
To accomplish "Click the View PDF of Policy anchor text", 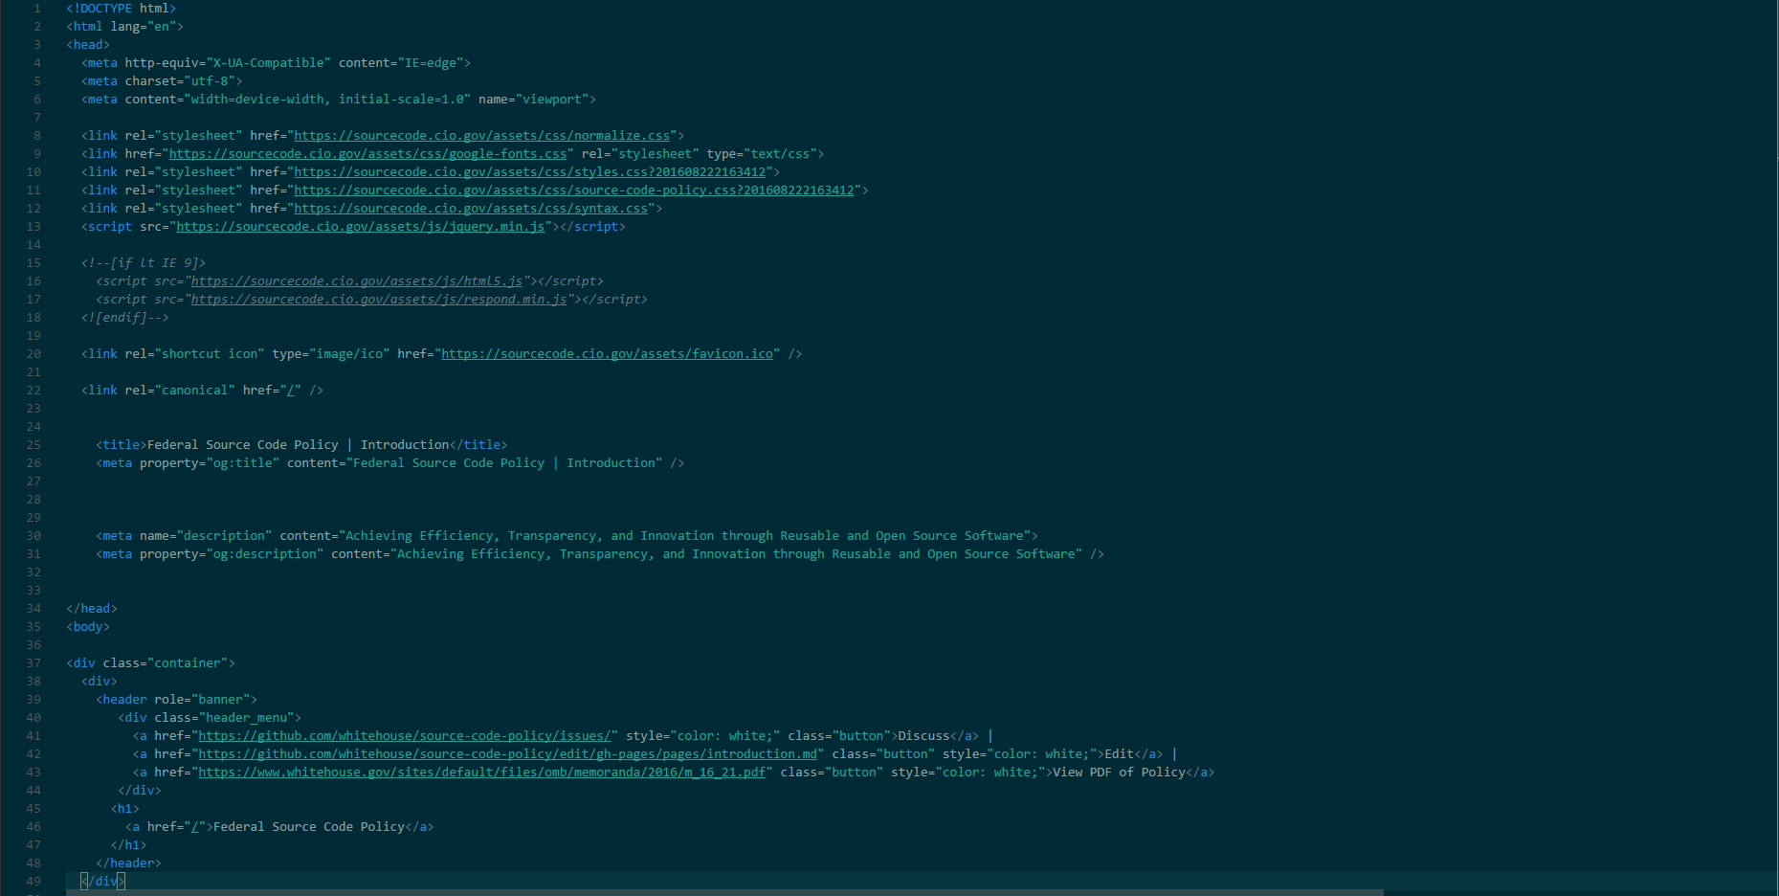I will coord(1120,773).
